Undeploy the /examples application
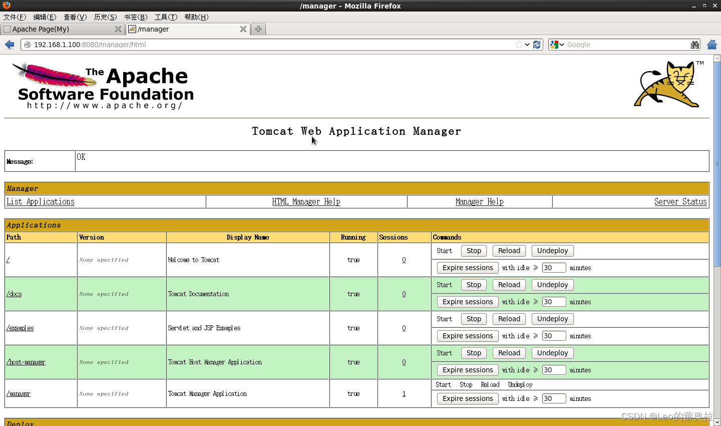Screen dimensions: 721x426 click(x=553, y=319)
